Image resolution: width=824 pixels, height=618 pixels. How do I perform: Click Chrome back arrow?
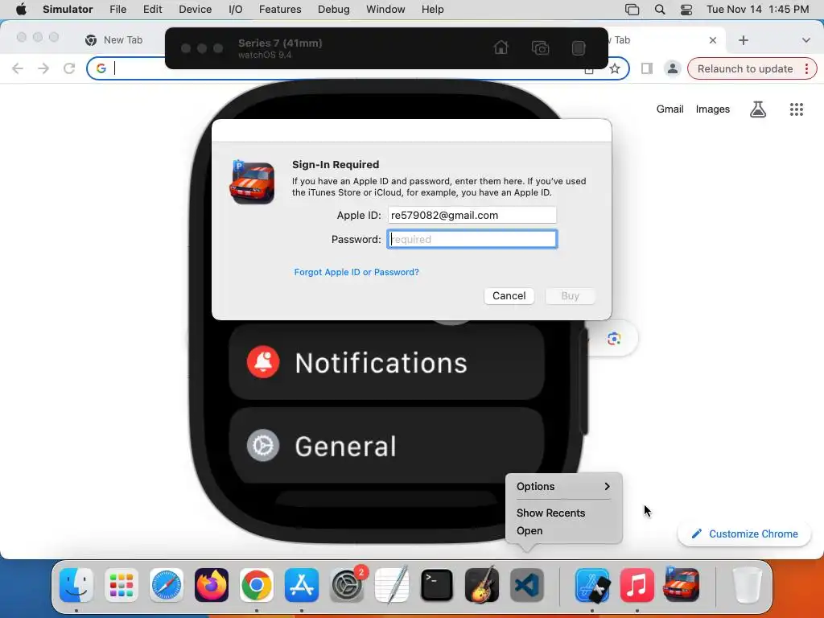coord(18,68)
